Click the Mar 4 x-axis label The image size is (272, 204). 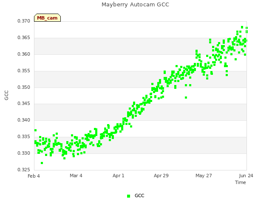tap(76, 176)
